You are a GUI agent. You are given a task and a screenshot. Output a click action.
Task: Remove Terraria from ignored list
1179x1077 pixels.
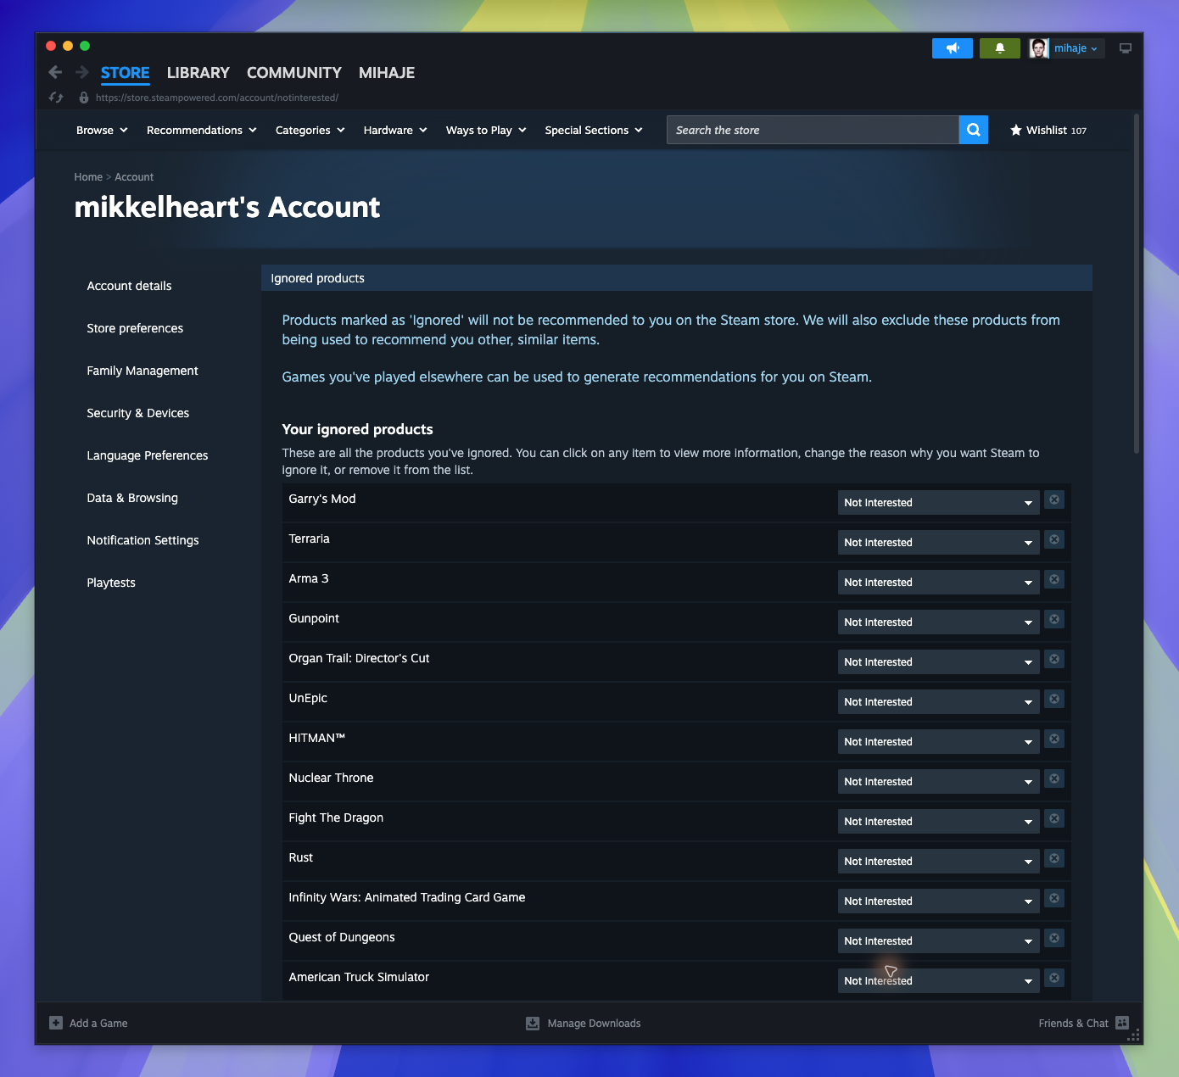(1054, 539)
